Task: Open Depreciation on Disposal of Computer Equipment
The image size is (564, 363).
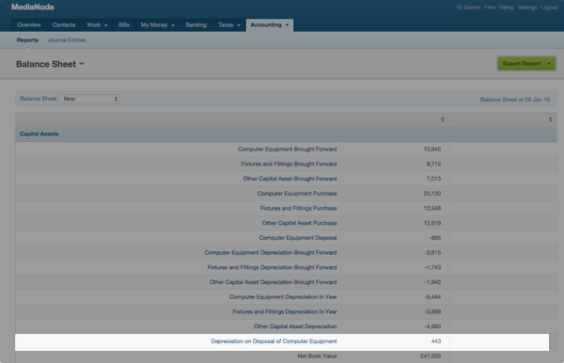Action: point(274,341)
